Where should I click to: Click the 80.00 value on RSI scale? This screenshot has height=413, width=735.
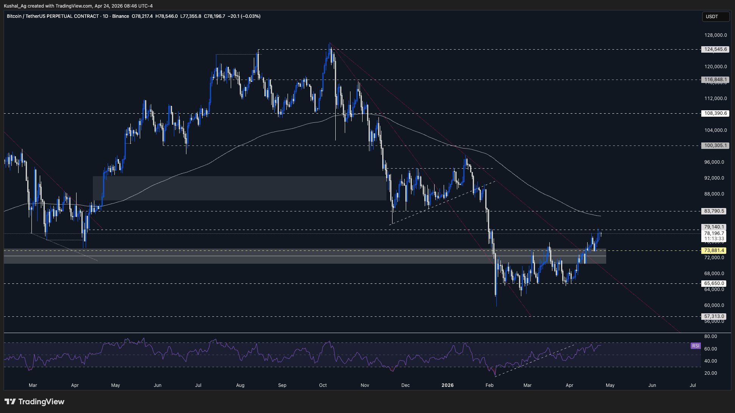[x=710, y=336]
